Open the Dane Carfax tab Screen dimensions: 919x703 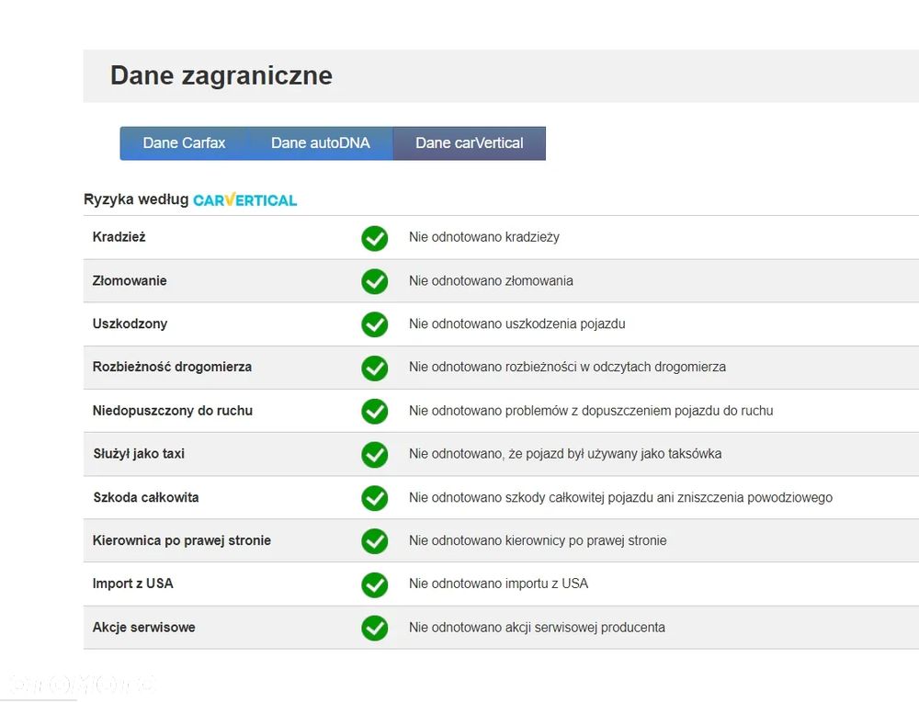[184, 143]
